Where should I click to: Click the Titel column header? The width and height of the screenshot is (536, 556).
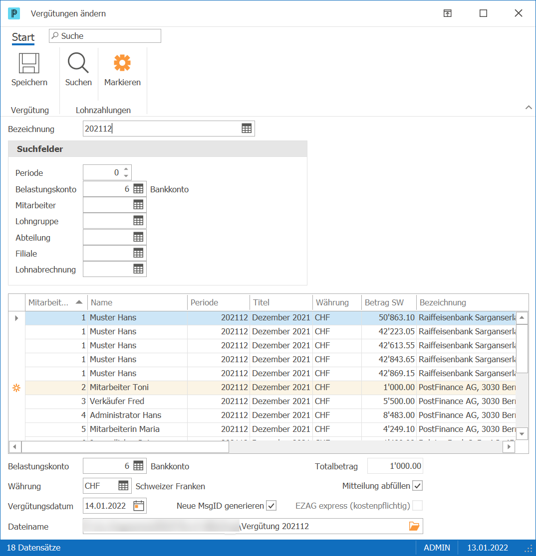[x=281, y=302]
